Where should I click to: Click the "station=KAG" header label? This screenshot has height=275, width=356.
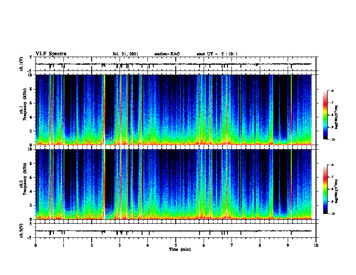[167, 54]
